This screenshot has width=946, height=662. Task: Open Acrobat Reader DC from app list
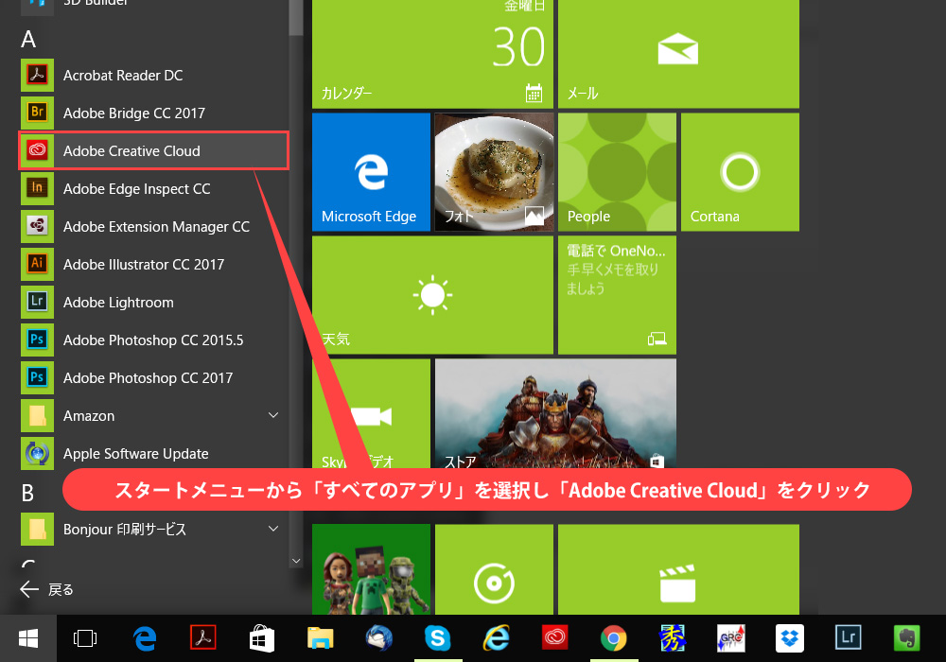(154, 76)
